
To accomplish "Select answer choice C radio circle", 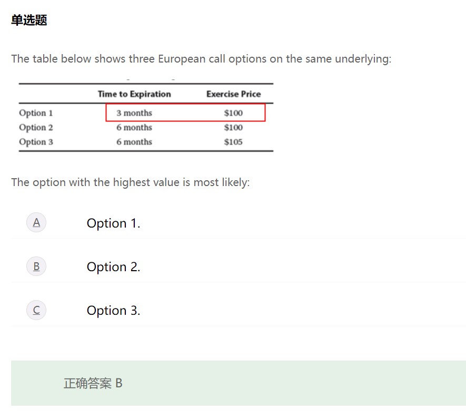I will [x=36, y=310].
